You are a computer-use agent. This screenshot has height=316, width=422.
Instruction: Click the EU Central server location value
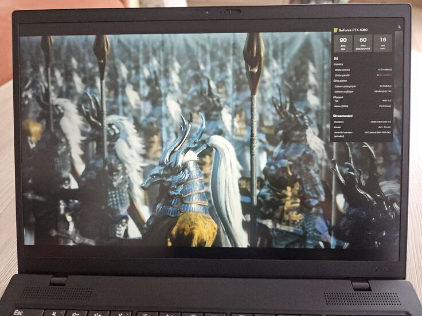[377, 132]
